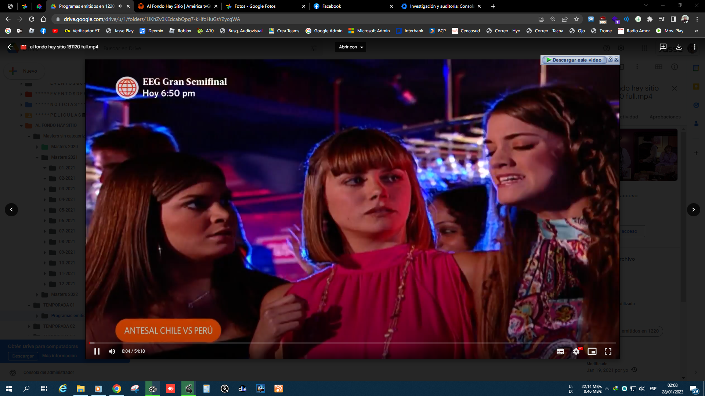Screen dimensions: 705x396
Task: Click help icon on Descargar este video bar
Action: point(610,59)
